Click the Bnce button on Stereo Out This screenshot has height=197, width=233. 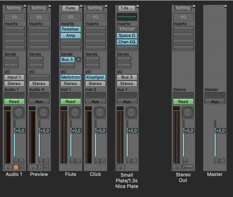tap(188, 167)
